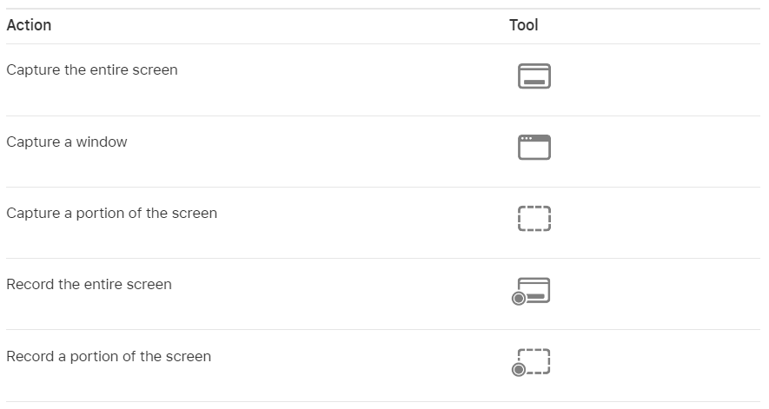Select the dashed Capture portion icon
The height and width of the screenshot is (409, 769).
(534, 218)
